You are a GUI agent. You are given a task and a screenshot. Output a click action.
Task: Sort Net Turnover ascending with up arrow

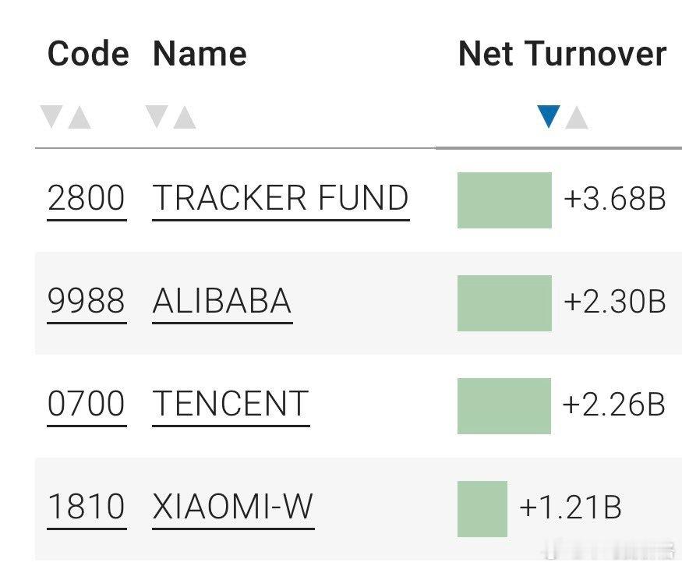pyautogui.click(x=576, y=118)
